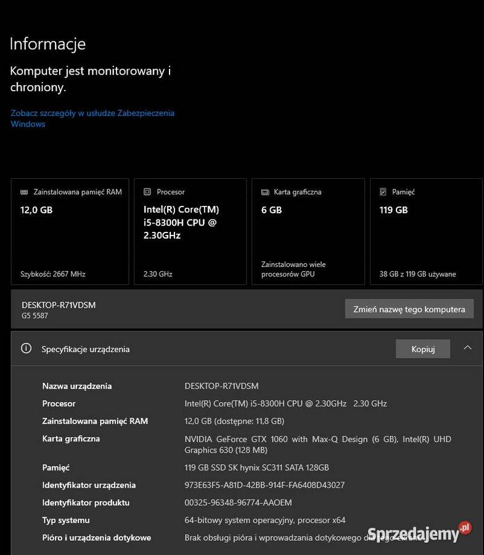The width and height of the screenshot is (484, 555).
Task: Click Procesor label in specification list
Action: point(59,403)
